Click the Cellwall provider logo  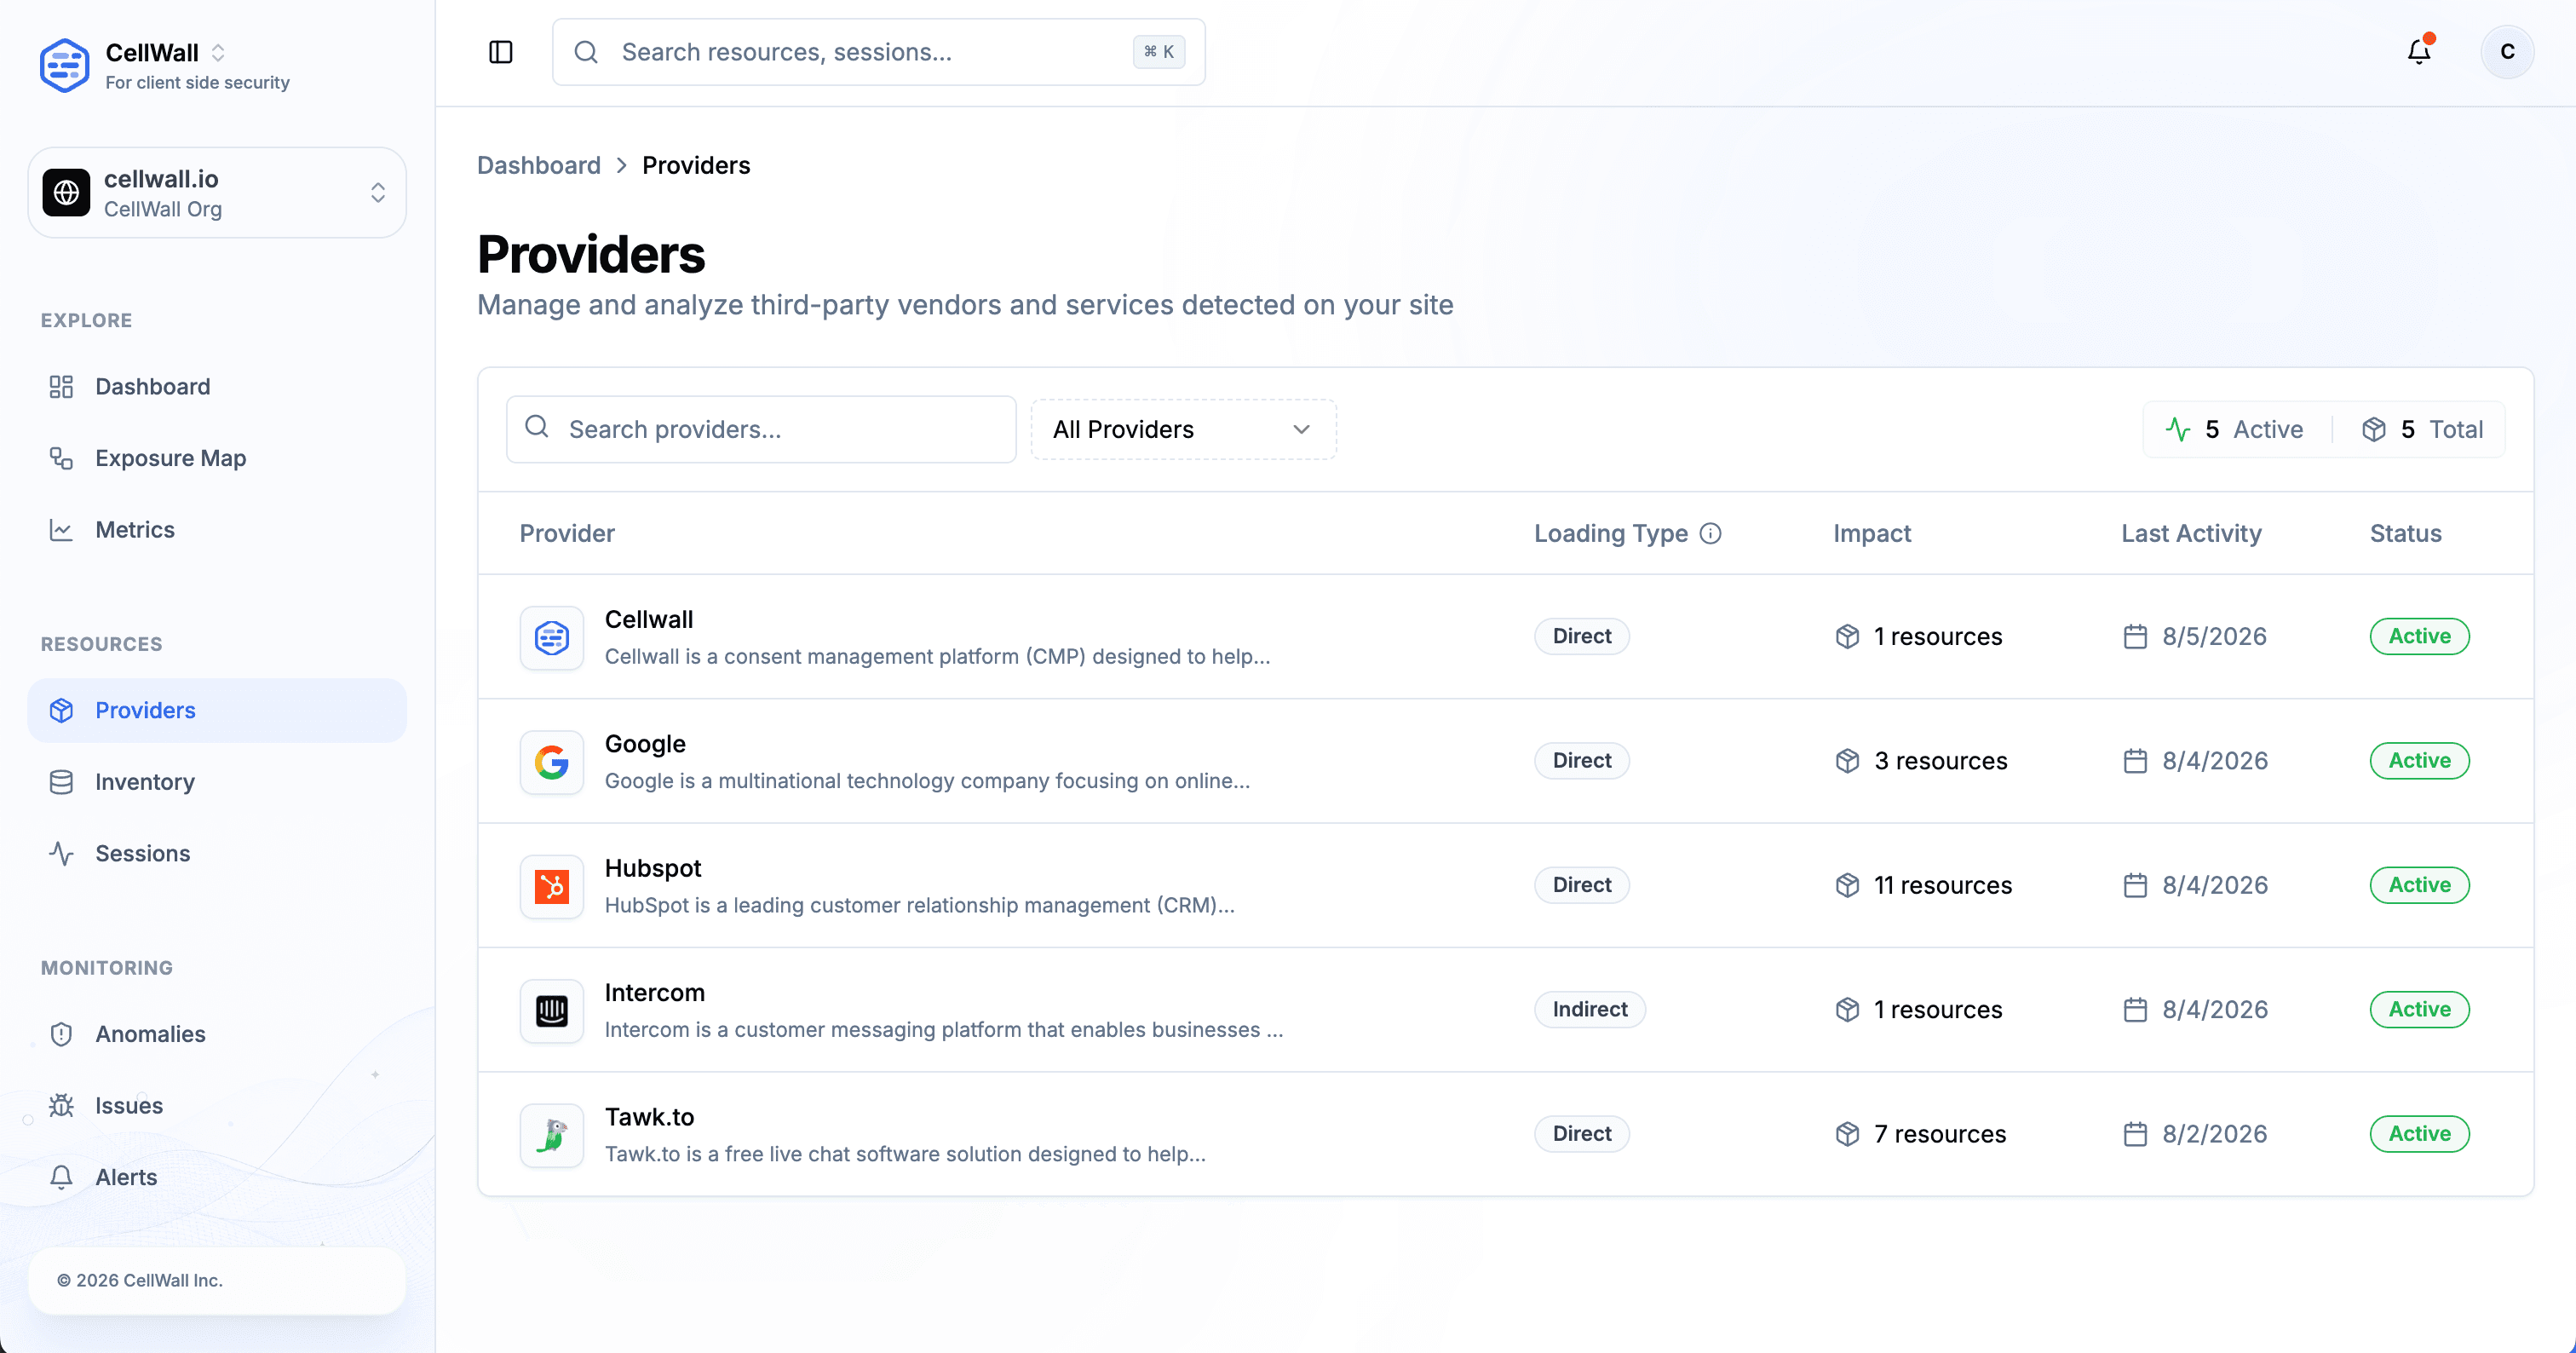pos(552,637)
